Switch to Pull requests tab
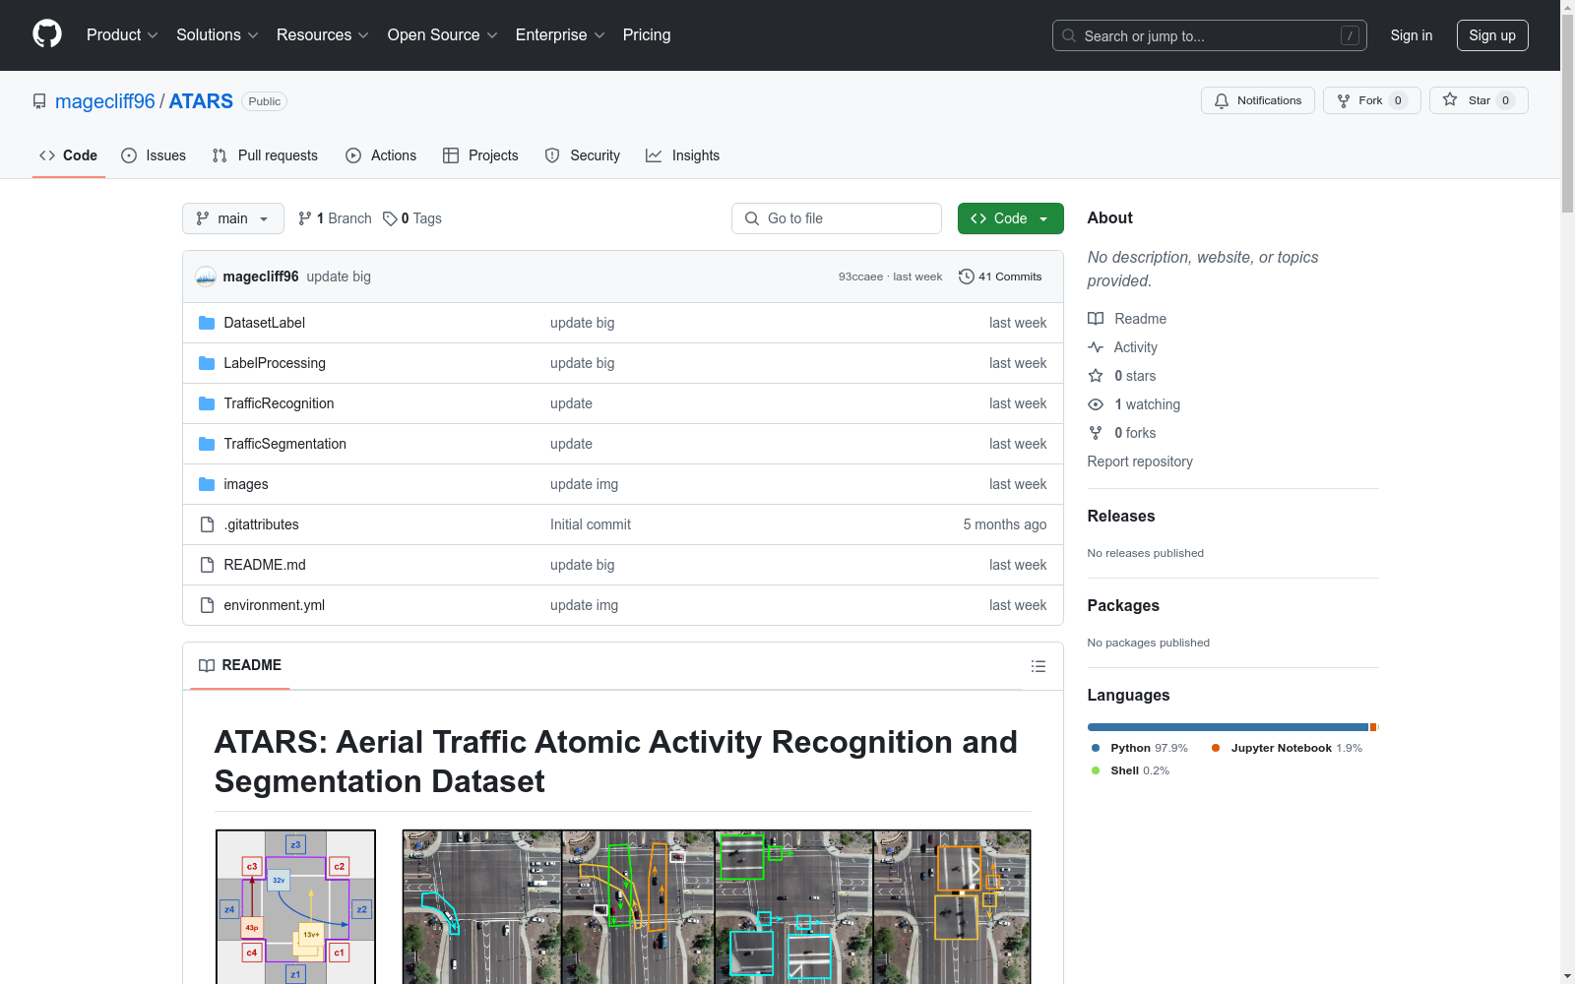Viewport: 1575px width, 984px height. pyautogui.click(x=265, y=155)
